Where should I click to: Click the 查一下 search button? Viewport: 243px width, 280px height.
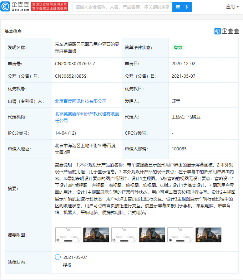[x=182, y=7]
